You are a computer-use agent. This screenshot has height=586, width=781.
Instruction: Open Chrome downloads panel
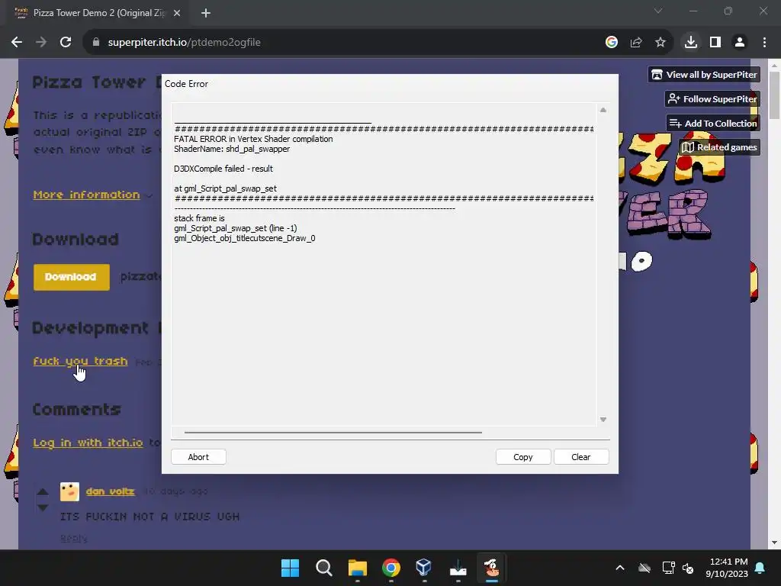(691, 43)
